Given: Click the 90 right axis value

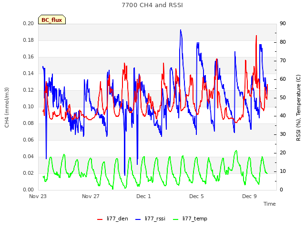Looking at the screenshot, I should point(283,23).
